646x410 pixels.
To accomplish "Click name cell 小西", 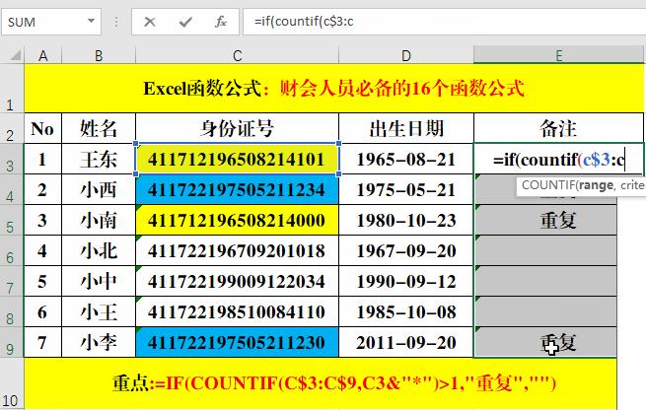I will tap(99, 189).
